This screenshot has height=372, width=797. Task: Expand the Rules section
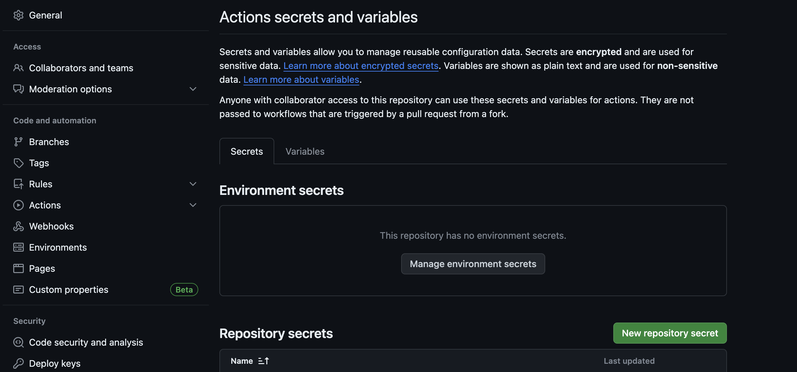click(193, 184)
